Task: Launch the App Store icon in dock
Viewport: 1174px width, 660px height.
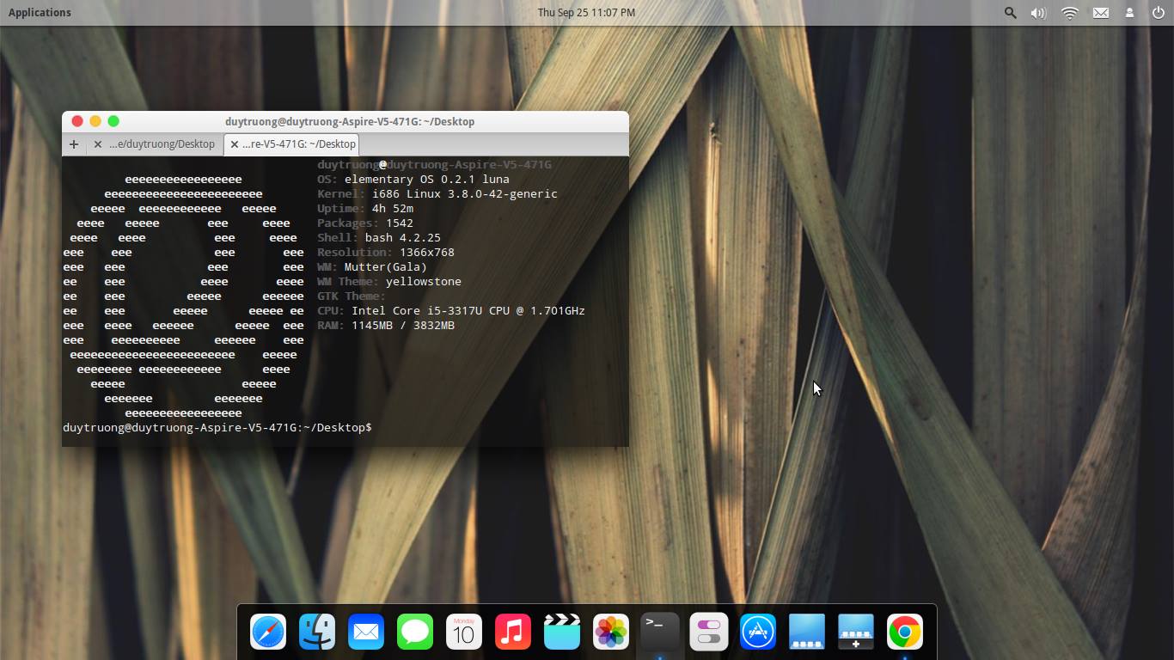Action: 758,632
